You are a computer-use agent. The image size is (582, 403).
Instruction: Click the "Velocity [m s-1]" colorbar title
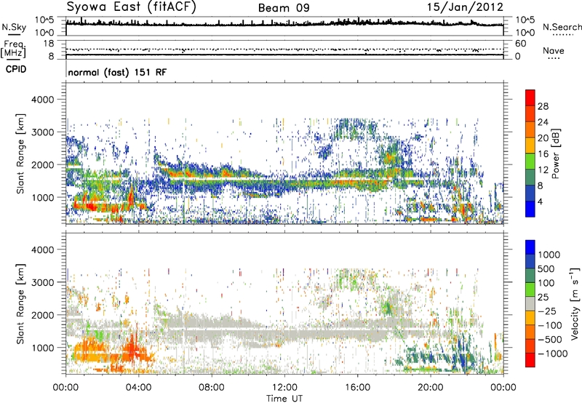(x=575, y=303)
